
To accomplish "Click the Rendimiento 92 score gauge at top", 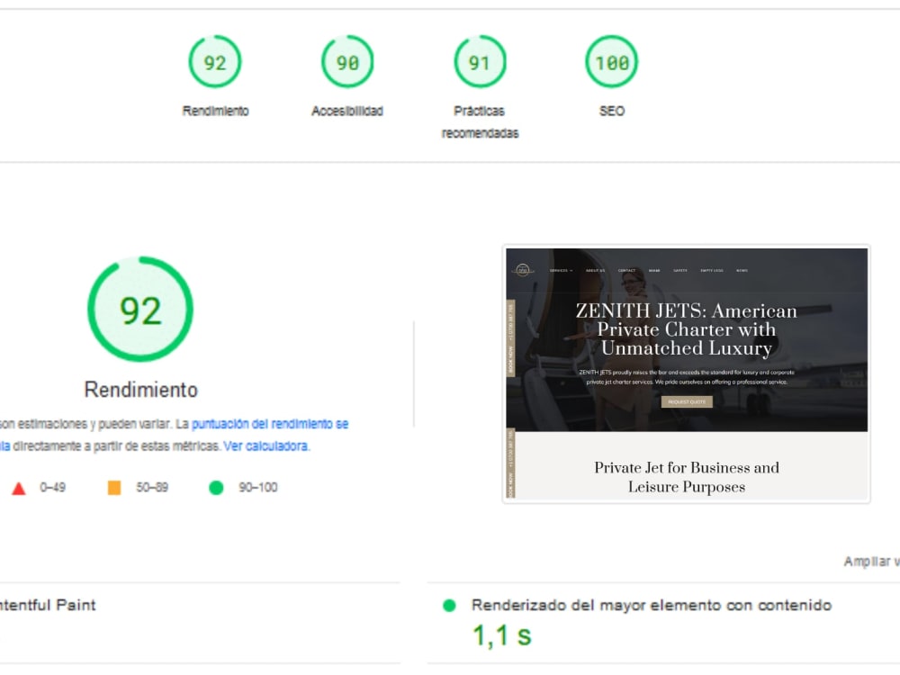I will tap(215, 61).
